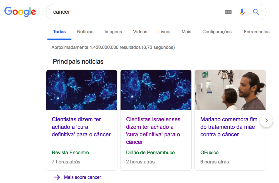
Task: Open the Configurações dropdown
Action: point(217,32)
